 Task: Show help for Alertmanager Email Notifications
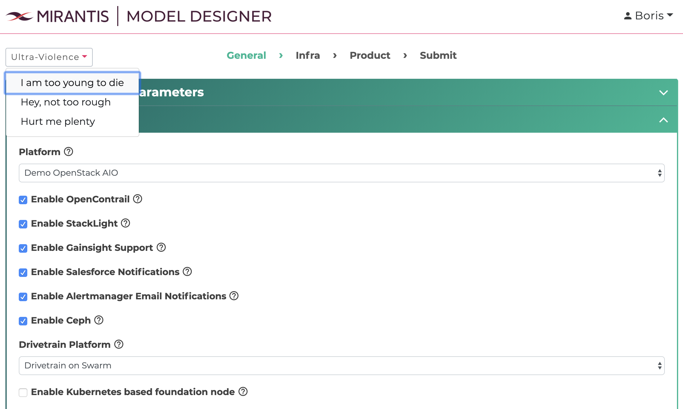234,296
